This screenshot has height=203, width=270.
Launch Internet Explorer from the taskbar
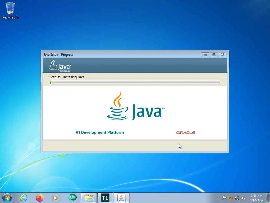tap(23, 198)
